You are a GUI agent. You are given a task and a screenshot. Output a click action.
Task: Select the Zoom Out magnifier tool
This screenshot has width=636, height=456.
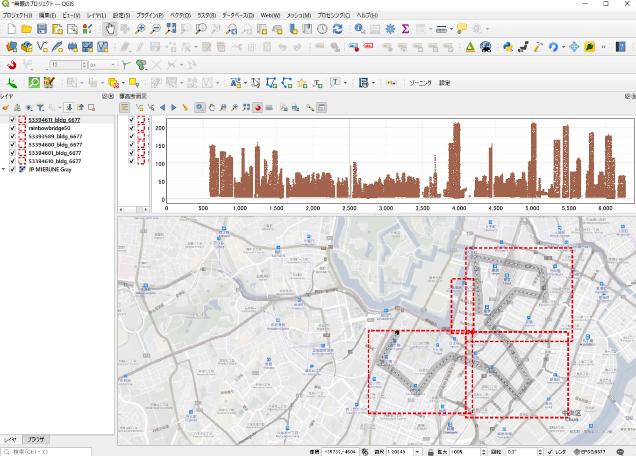(x=155, y=29)
